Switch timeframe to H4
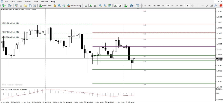This screenshot has width=223, height=104. (168, 6)
